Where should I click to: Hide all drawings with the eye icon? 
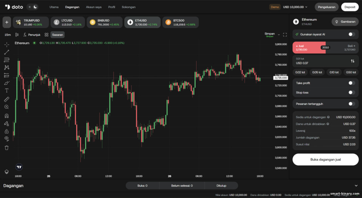coord(7,139)
